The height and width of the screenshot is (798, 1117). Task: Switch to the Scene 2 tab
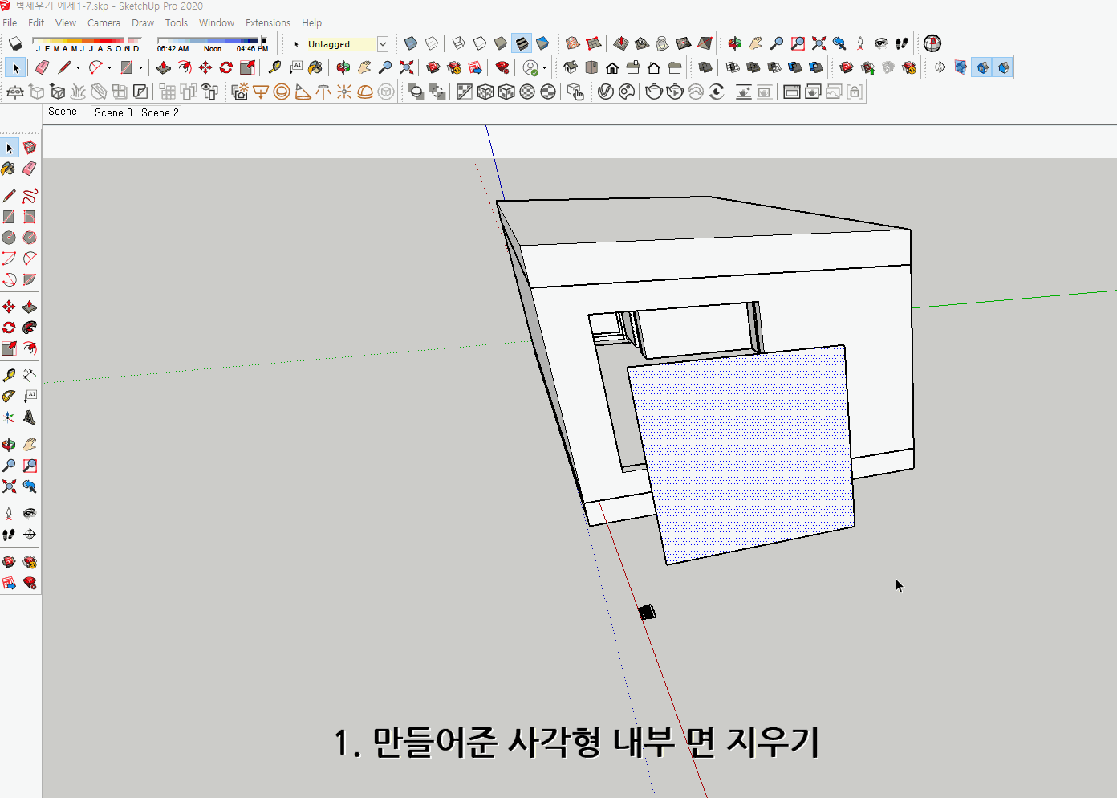pos(158,112)
